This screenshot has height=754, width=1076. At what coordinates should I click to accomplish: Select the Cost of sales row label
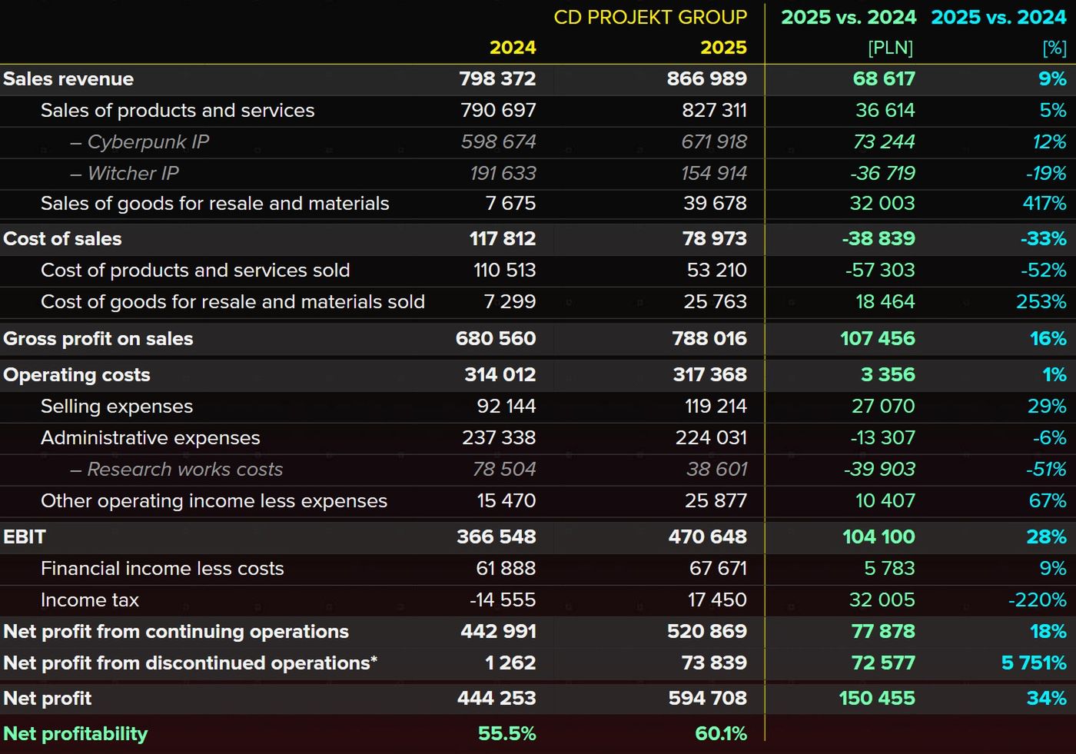pyautogui.click(x=62, y=239)
